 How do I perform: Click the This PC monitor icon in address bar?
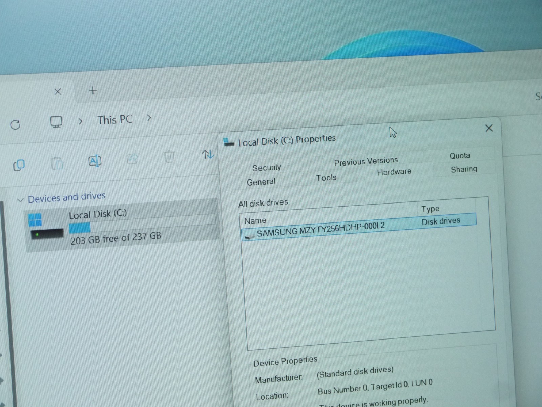click(x=56, y=122)
